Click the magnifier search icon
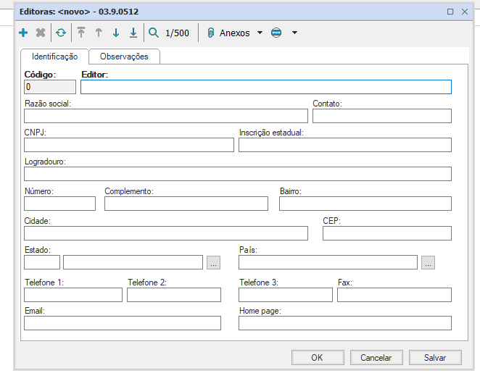 click(154, 33)
